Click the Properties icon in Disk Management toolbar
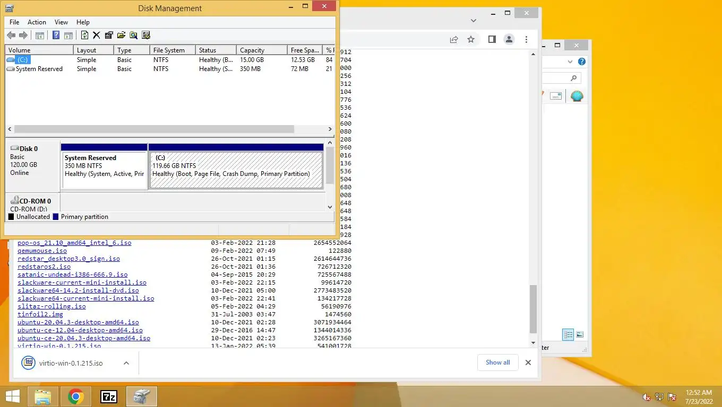Image resolution: width=722 pixels, height=407 pixels. [109, 36]
